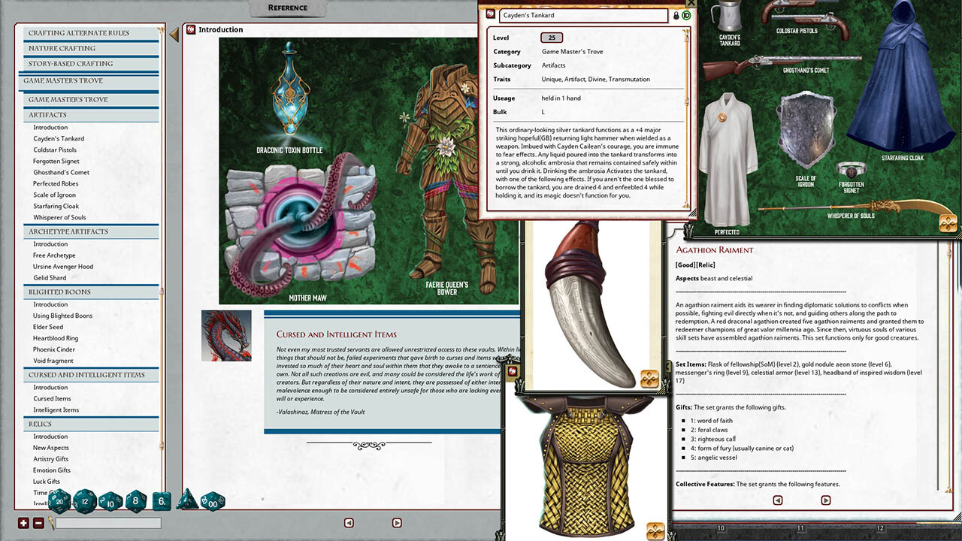Roll the d6 die
Image resolution: width=962 pixels, height=541 pixels.
pos(161,501)
